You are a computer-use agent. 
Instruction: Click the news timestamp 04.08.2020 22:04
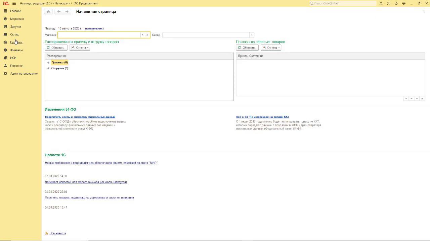click(56, 192)
